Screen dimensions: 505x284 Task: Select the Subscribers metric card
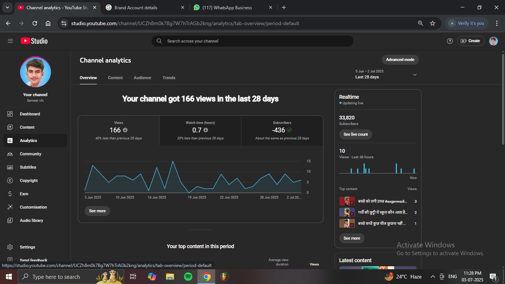pyautogui.click(x=282, y=131)
